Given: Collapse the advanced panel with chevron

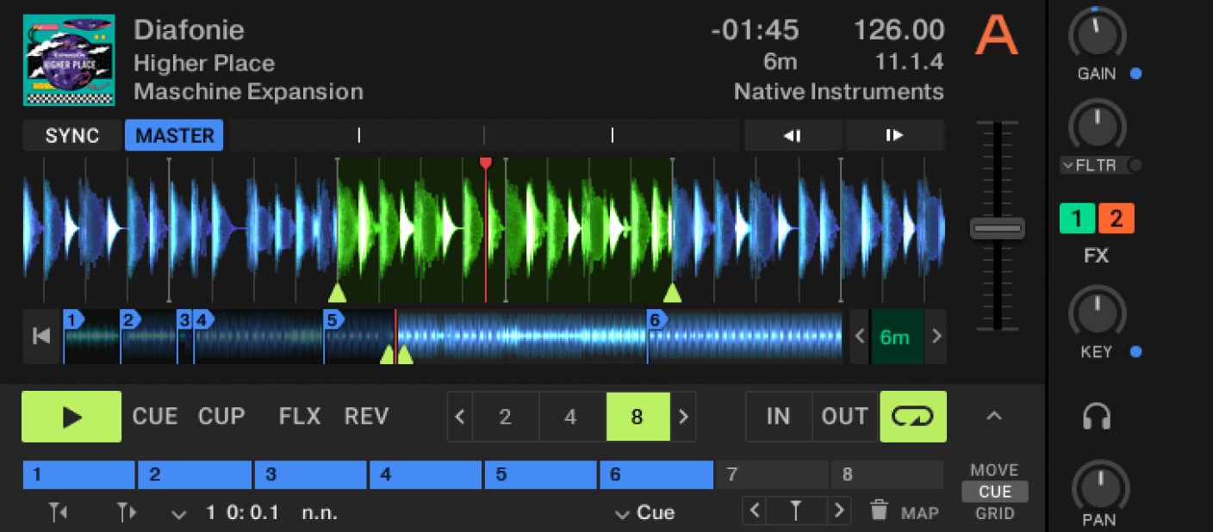Looking at the screenshot, I should tap(993, 417).
